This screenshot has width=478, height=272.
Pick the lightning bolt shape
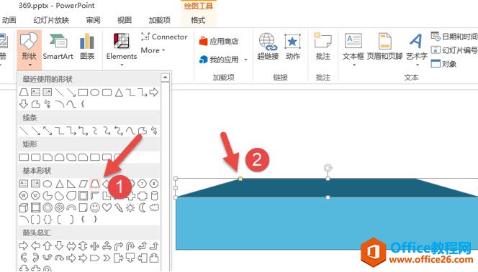[119, 208]
